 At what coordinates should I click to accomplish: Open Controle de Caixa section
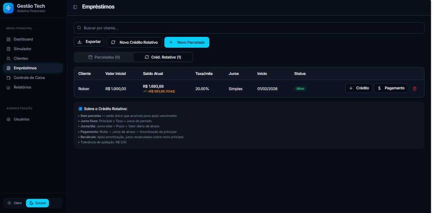[x=33, y=78]
